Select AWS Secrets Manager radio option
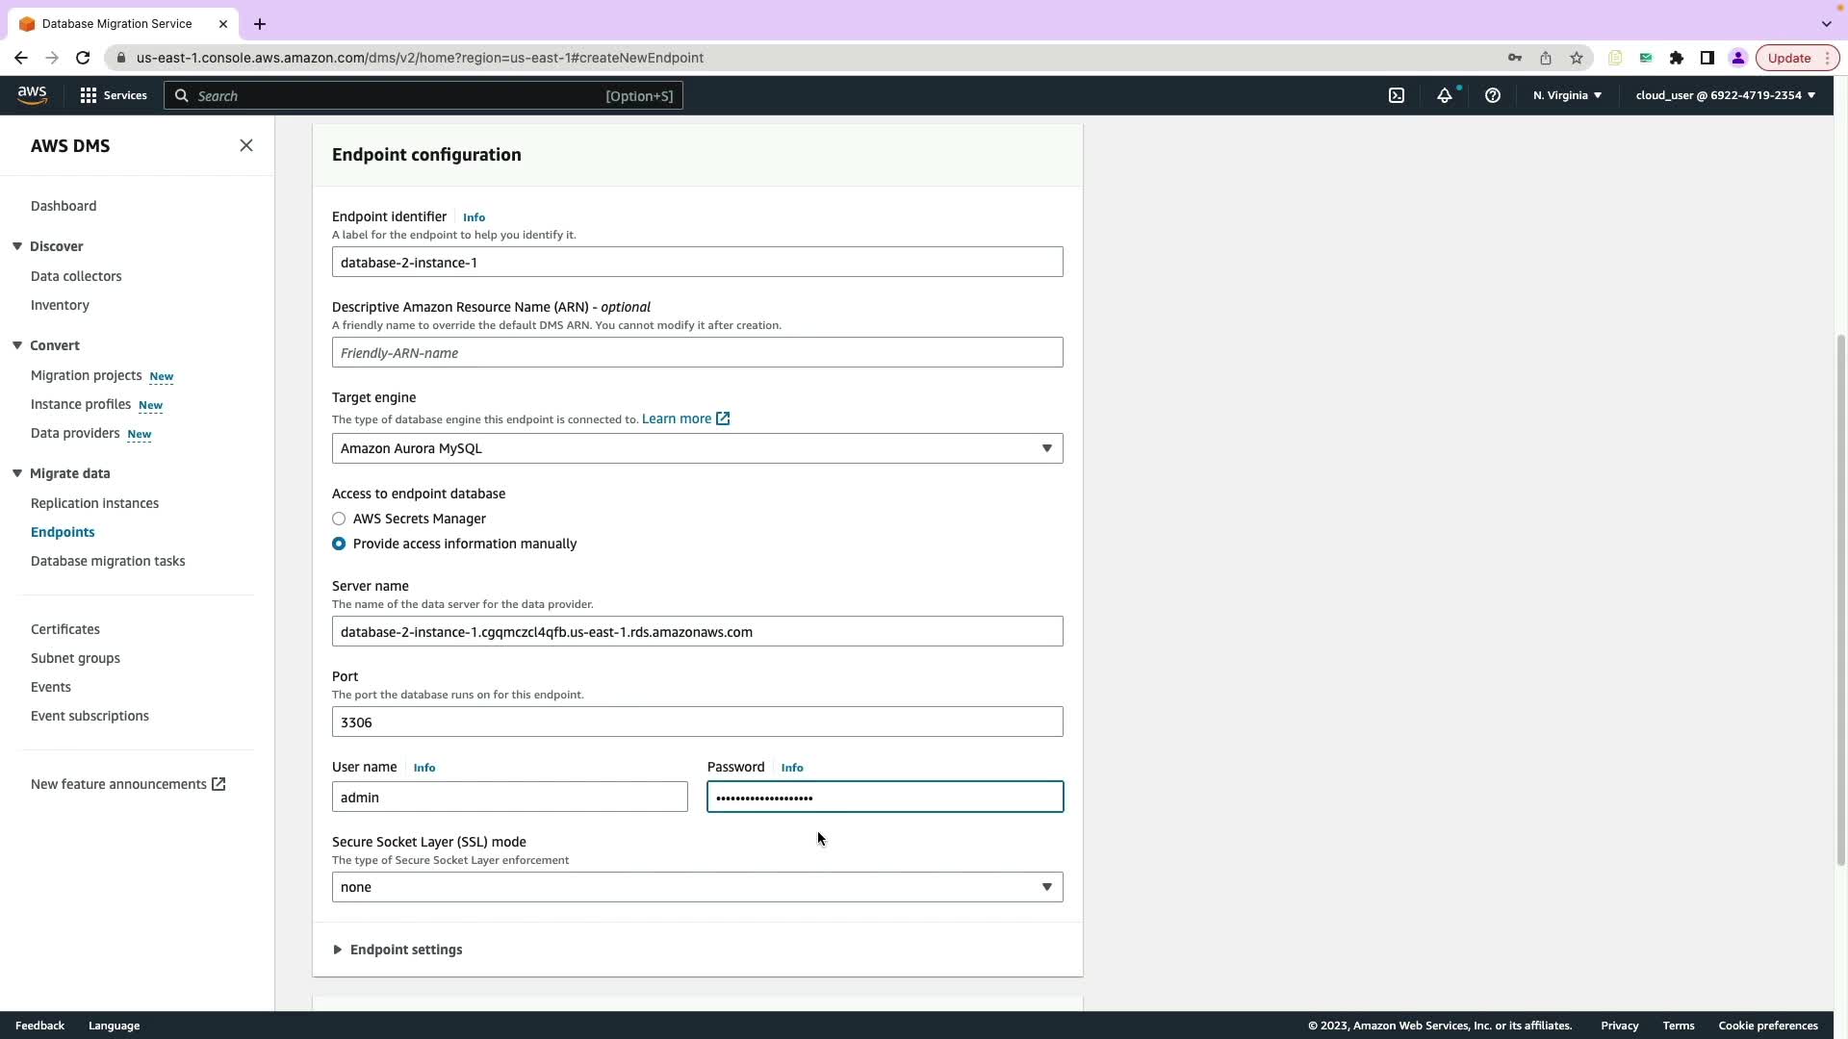The image size is (1848, 1039). (339, 519)
